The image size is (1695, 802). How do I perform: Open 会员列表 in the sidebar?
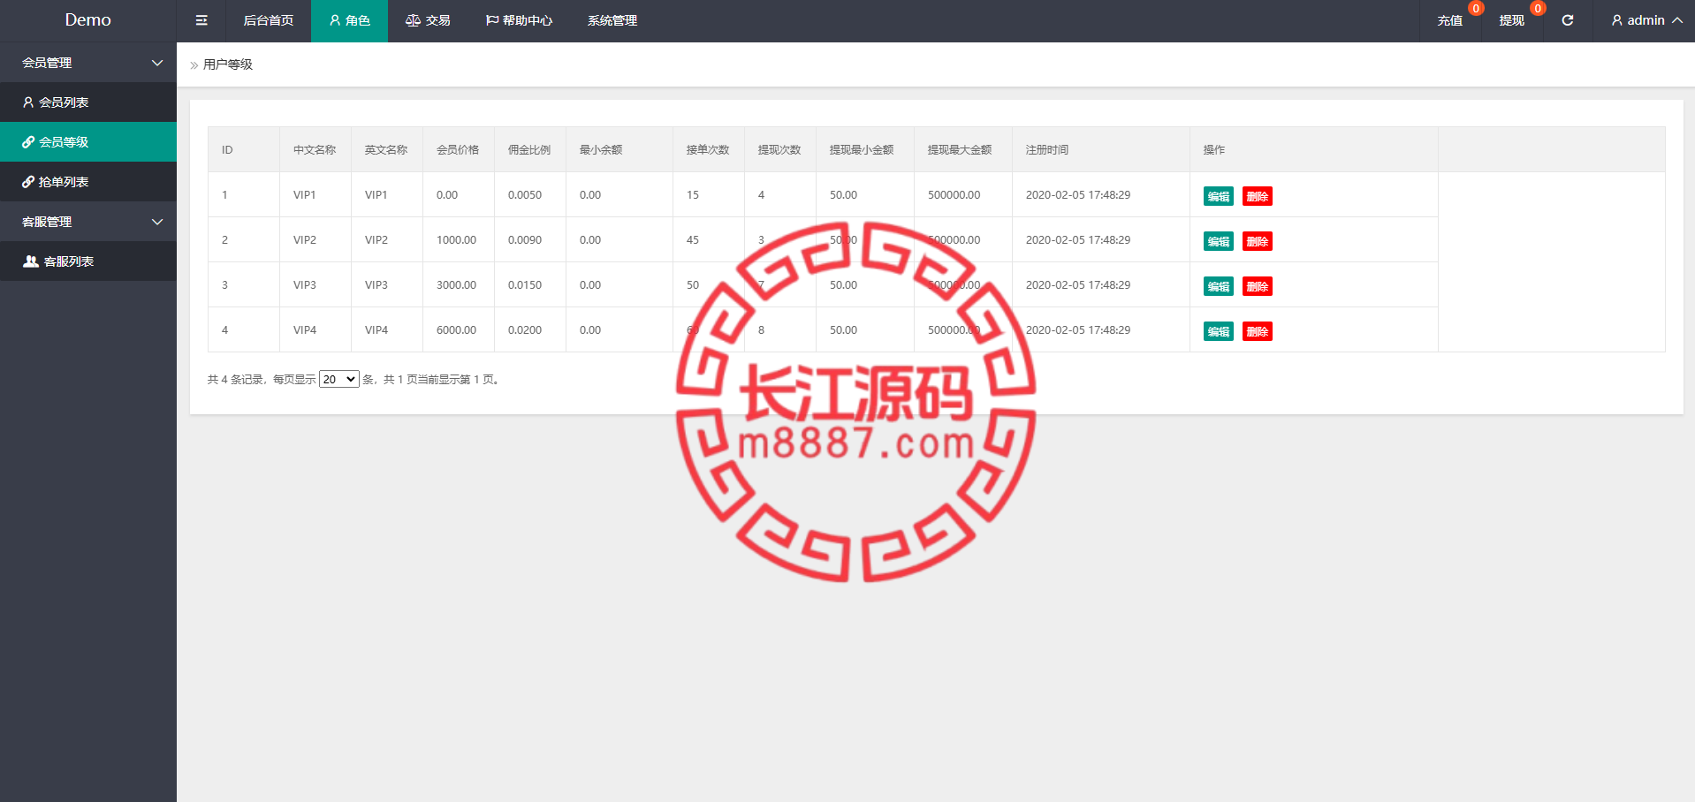(88, 102)
